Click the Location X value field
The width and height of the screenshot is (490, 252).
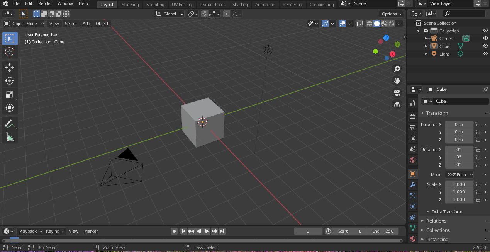pos(459,124)
